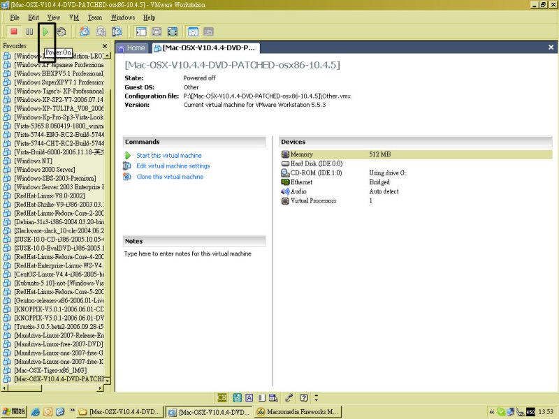Click Favorites horizontal scroll right arrow

[x=100, y=388]
